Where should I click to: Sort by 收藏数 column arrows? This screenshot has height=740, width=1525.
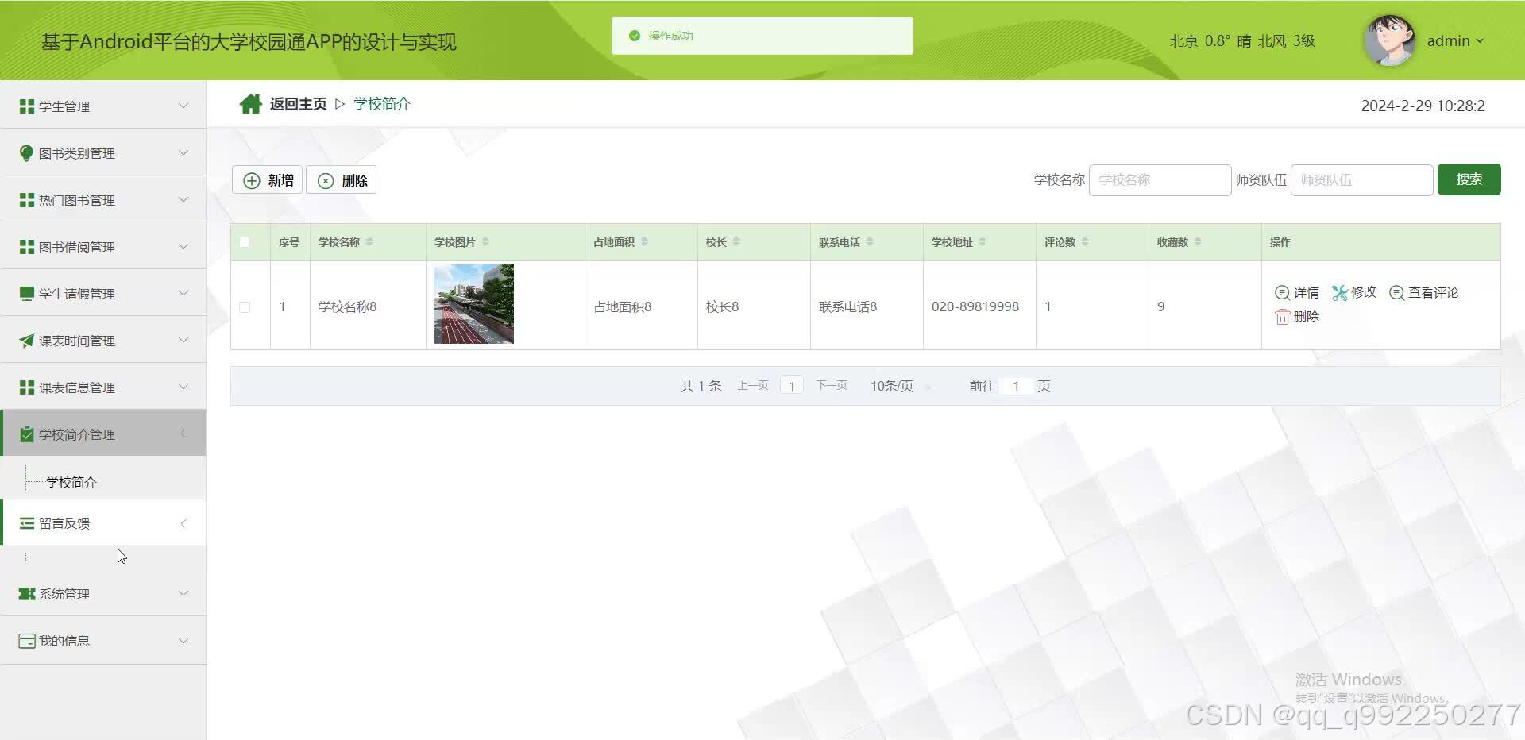click(1198, 241)
